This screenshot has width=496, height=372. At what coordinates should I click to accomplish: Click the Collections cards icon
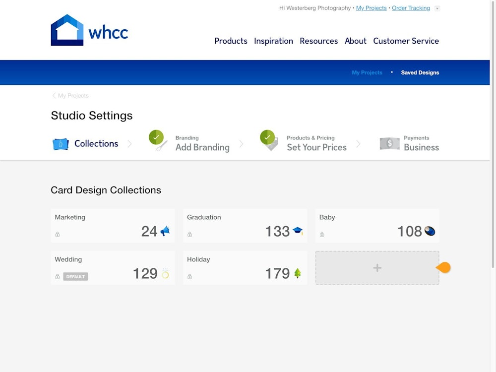coord(61,144)
